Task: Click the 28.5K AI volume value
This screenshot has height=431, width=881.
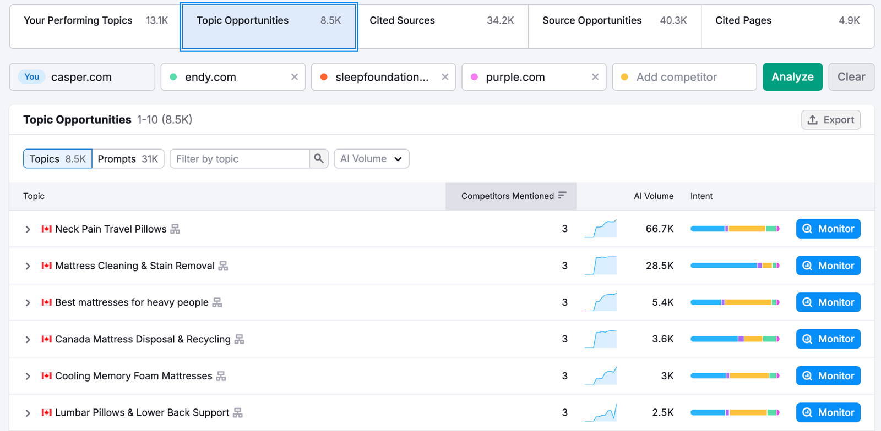Action: tap(660, 266)
